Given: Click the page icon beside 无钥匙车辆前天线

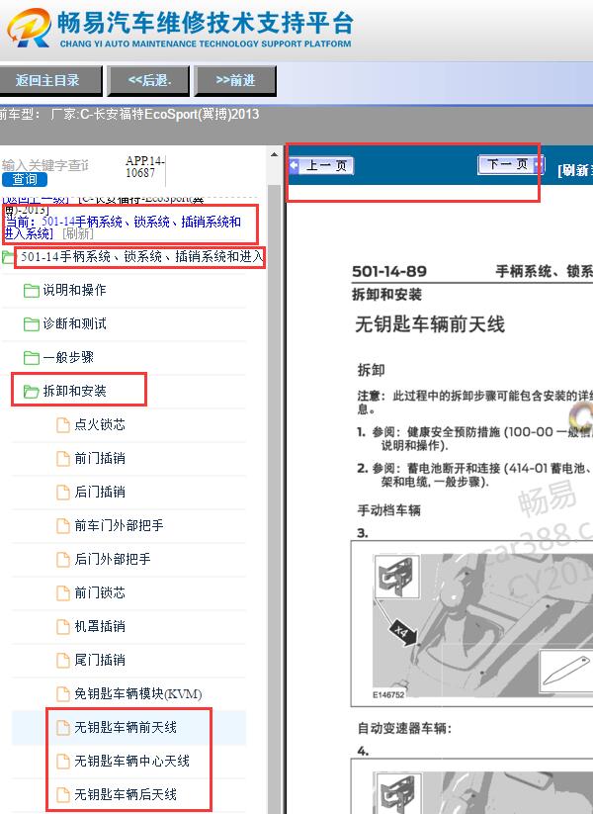Looking at the screenshot, I should (x=63, y=728).
